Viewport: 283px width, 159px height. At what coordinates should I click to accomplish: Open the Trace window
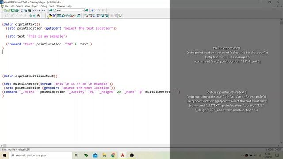coord(67,15)
